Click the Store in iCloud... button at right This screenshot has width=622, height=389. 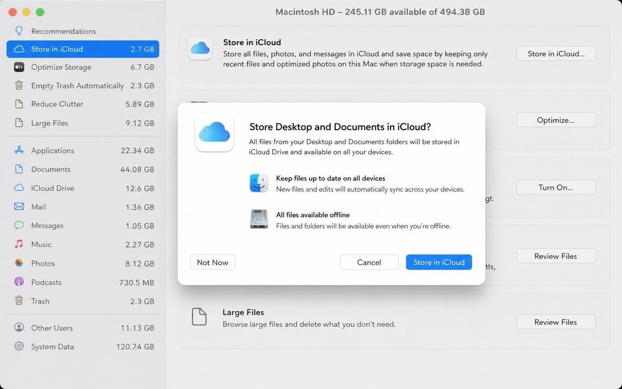point(555,54)
